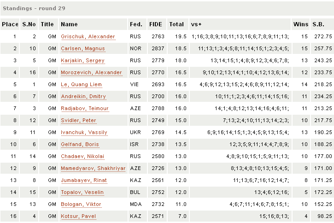Select Morozevich, Alexander link
The image size is (334, 223).
[91, 73]
